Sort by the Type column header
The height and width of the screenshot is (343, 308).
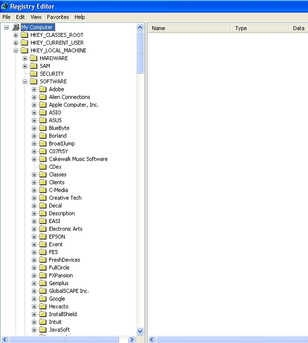tap(260, 28)
